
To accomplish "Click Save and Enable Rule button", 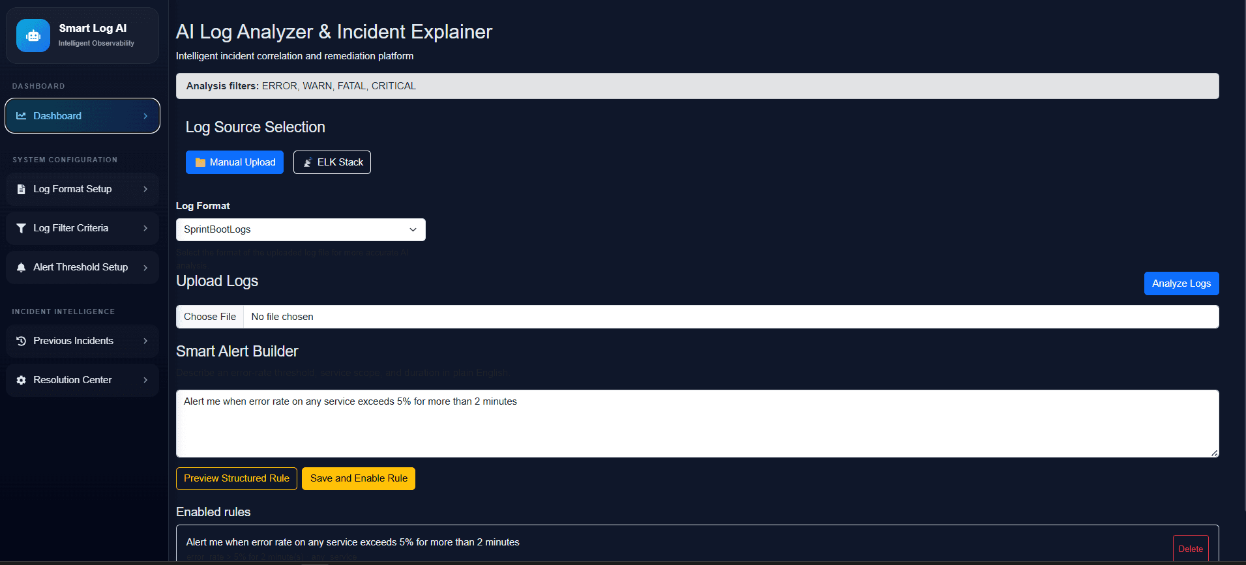I will point(359,478).
